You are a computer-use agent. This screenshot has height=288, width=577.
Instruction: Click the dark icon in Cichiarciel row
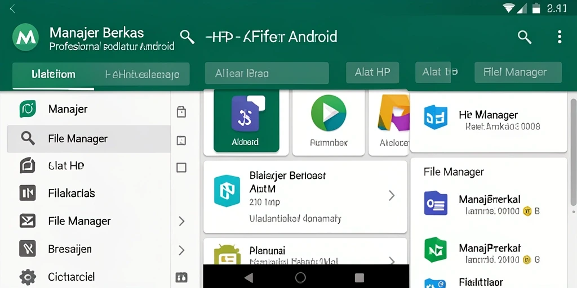pyautogui.click(x=181, y=277)
